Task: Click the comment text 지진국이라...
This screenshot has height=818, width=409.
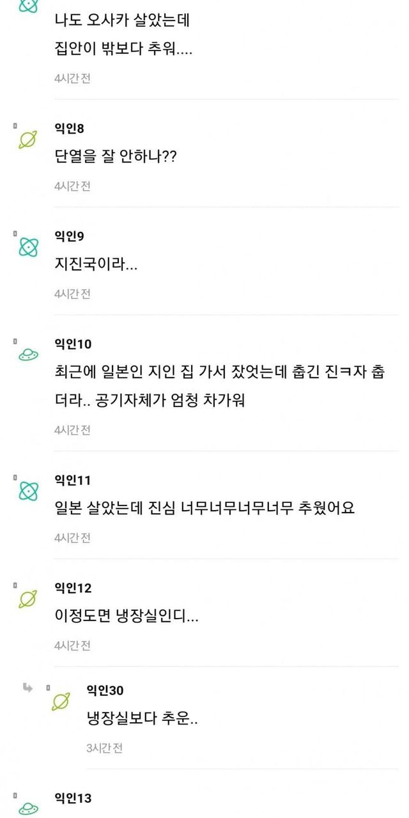Action: pos(96,265)
